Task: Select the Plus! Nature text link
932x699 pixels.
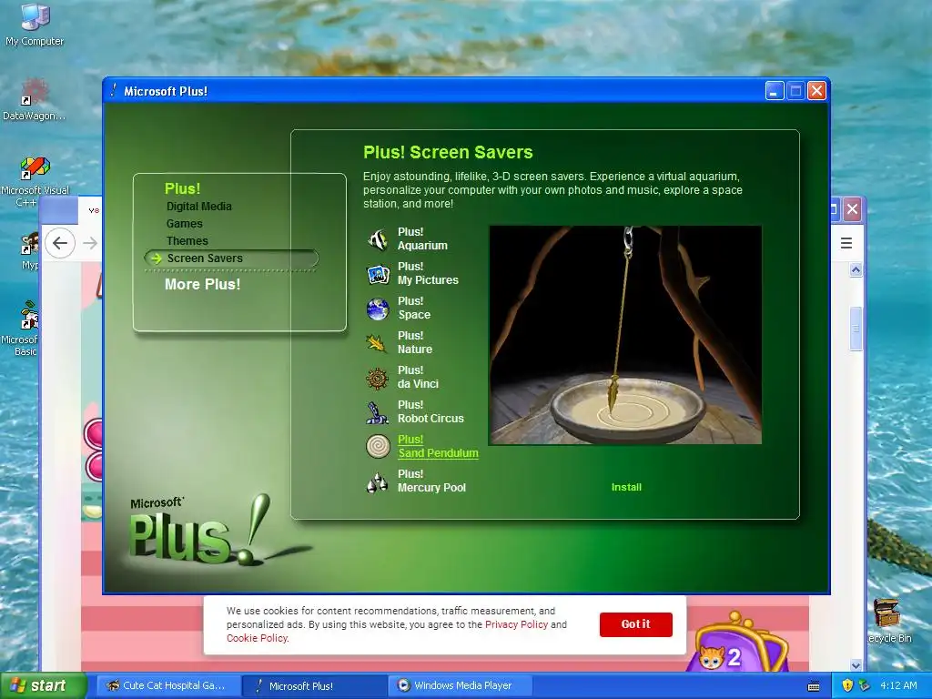Action: pos(415,342)
